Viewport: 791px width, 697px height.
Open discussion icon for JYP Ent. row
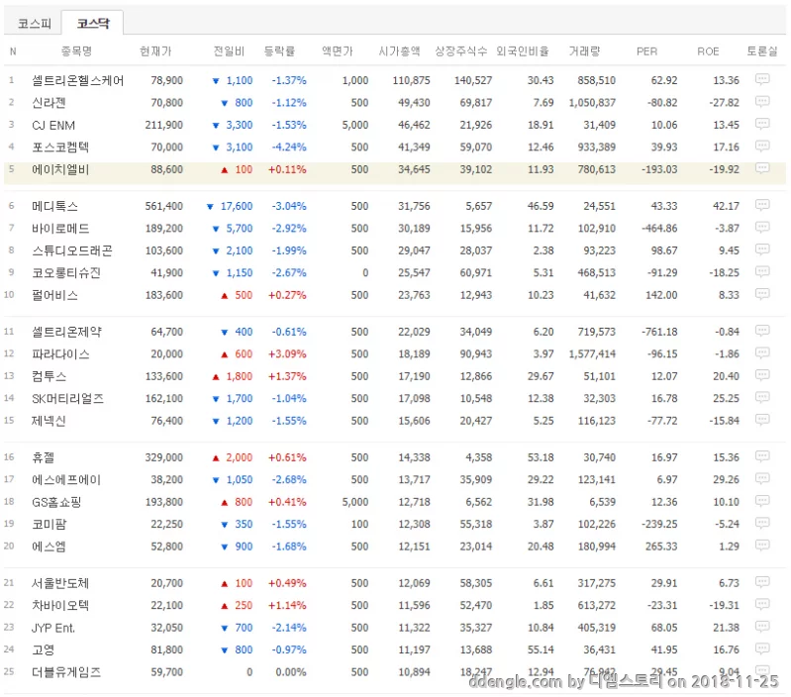(x=762, y=626)
